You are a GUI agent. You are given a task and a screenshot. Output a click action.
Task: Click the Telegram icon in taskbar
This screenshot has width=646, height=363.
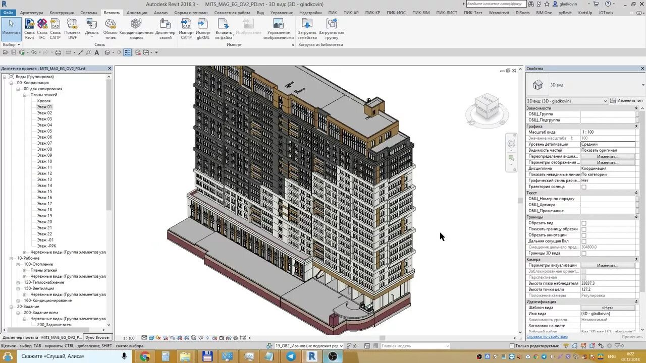coord(291,356)
